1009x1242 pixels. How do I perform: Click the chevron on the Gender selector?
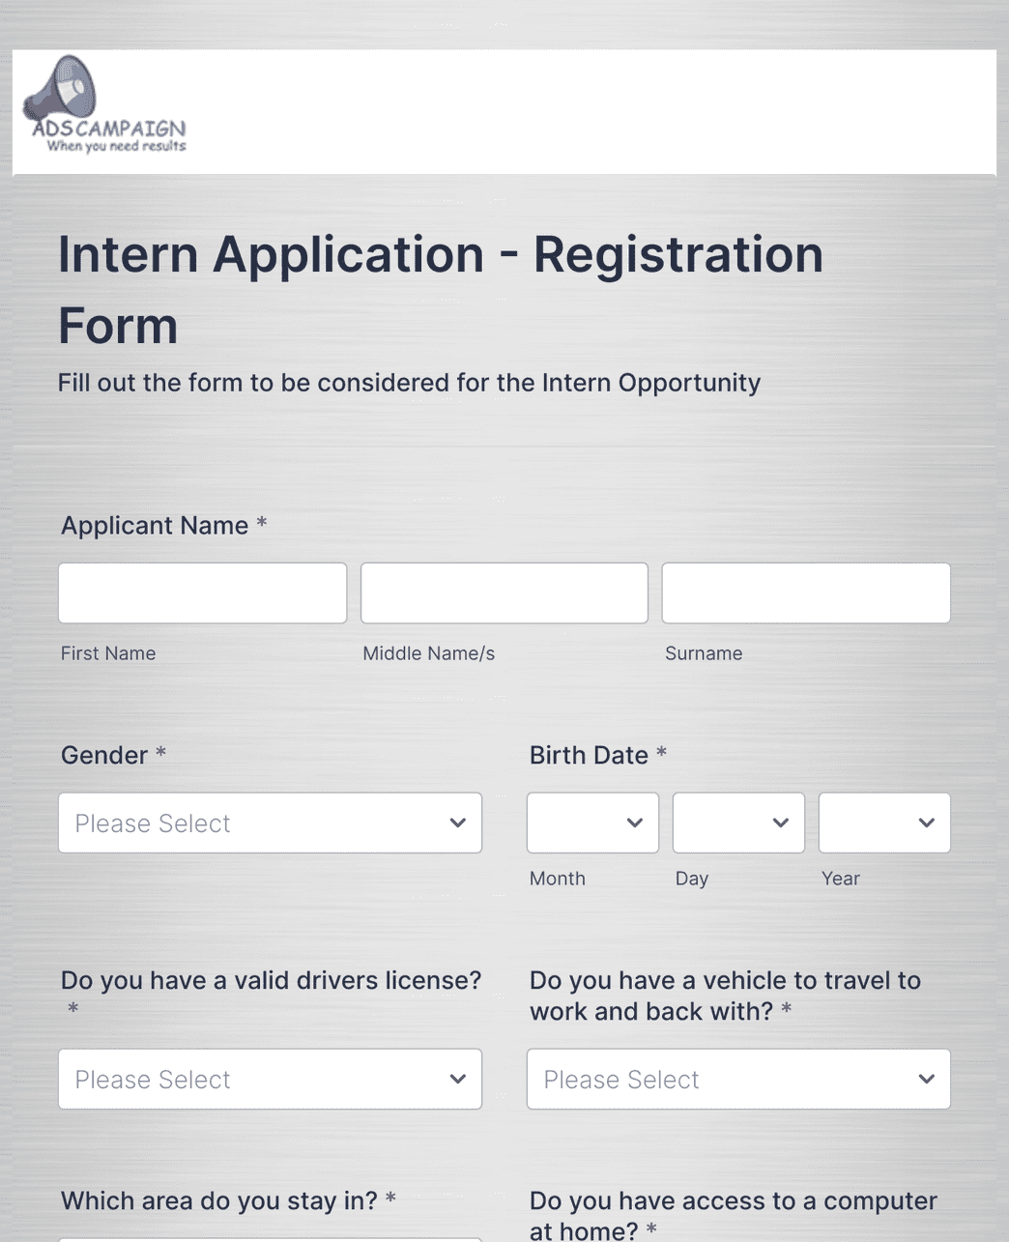click(456, 823)
